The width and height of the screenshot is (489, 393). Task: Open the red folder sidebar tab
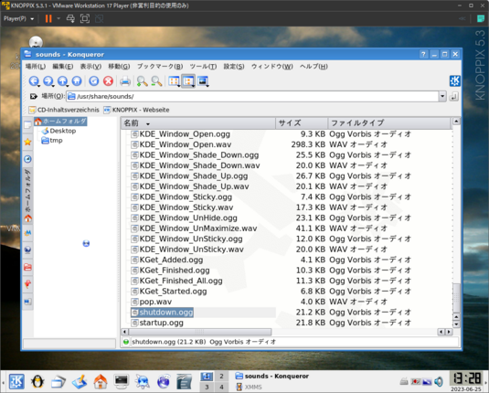point(27,267)
